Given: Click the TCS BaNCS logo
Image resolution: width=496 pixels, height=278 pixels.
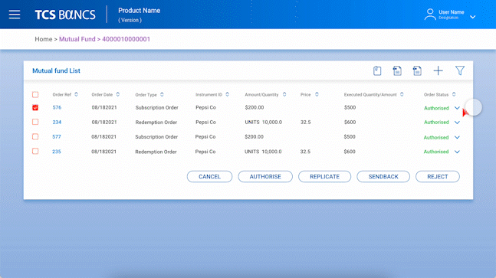Looking at the screenshot, I should [x=65, y=15].
